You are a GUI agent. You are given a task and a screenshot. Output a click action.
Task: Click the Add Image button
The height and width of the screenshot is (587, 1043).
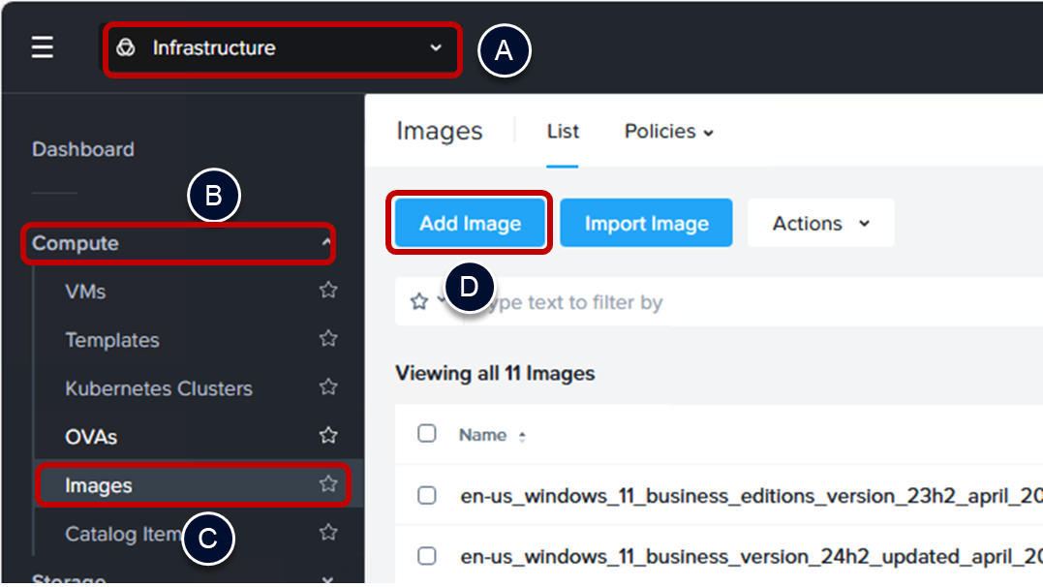(x=470, y=224)
